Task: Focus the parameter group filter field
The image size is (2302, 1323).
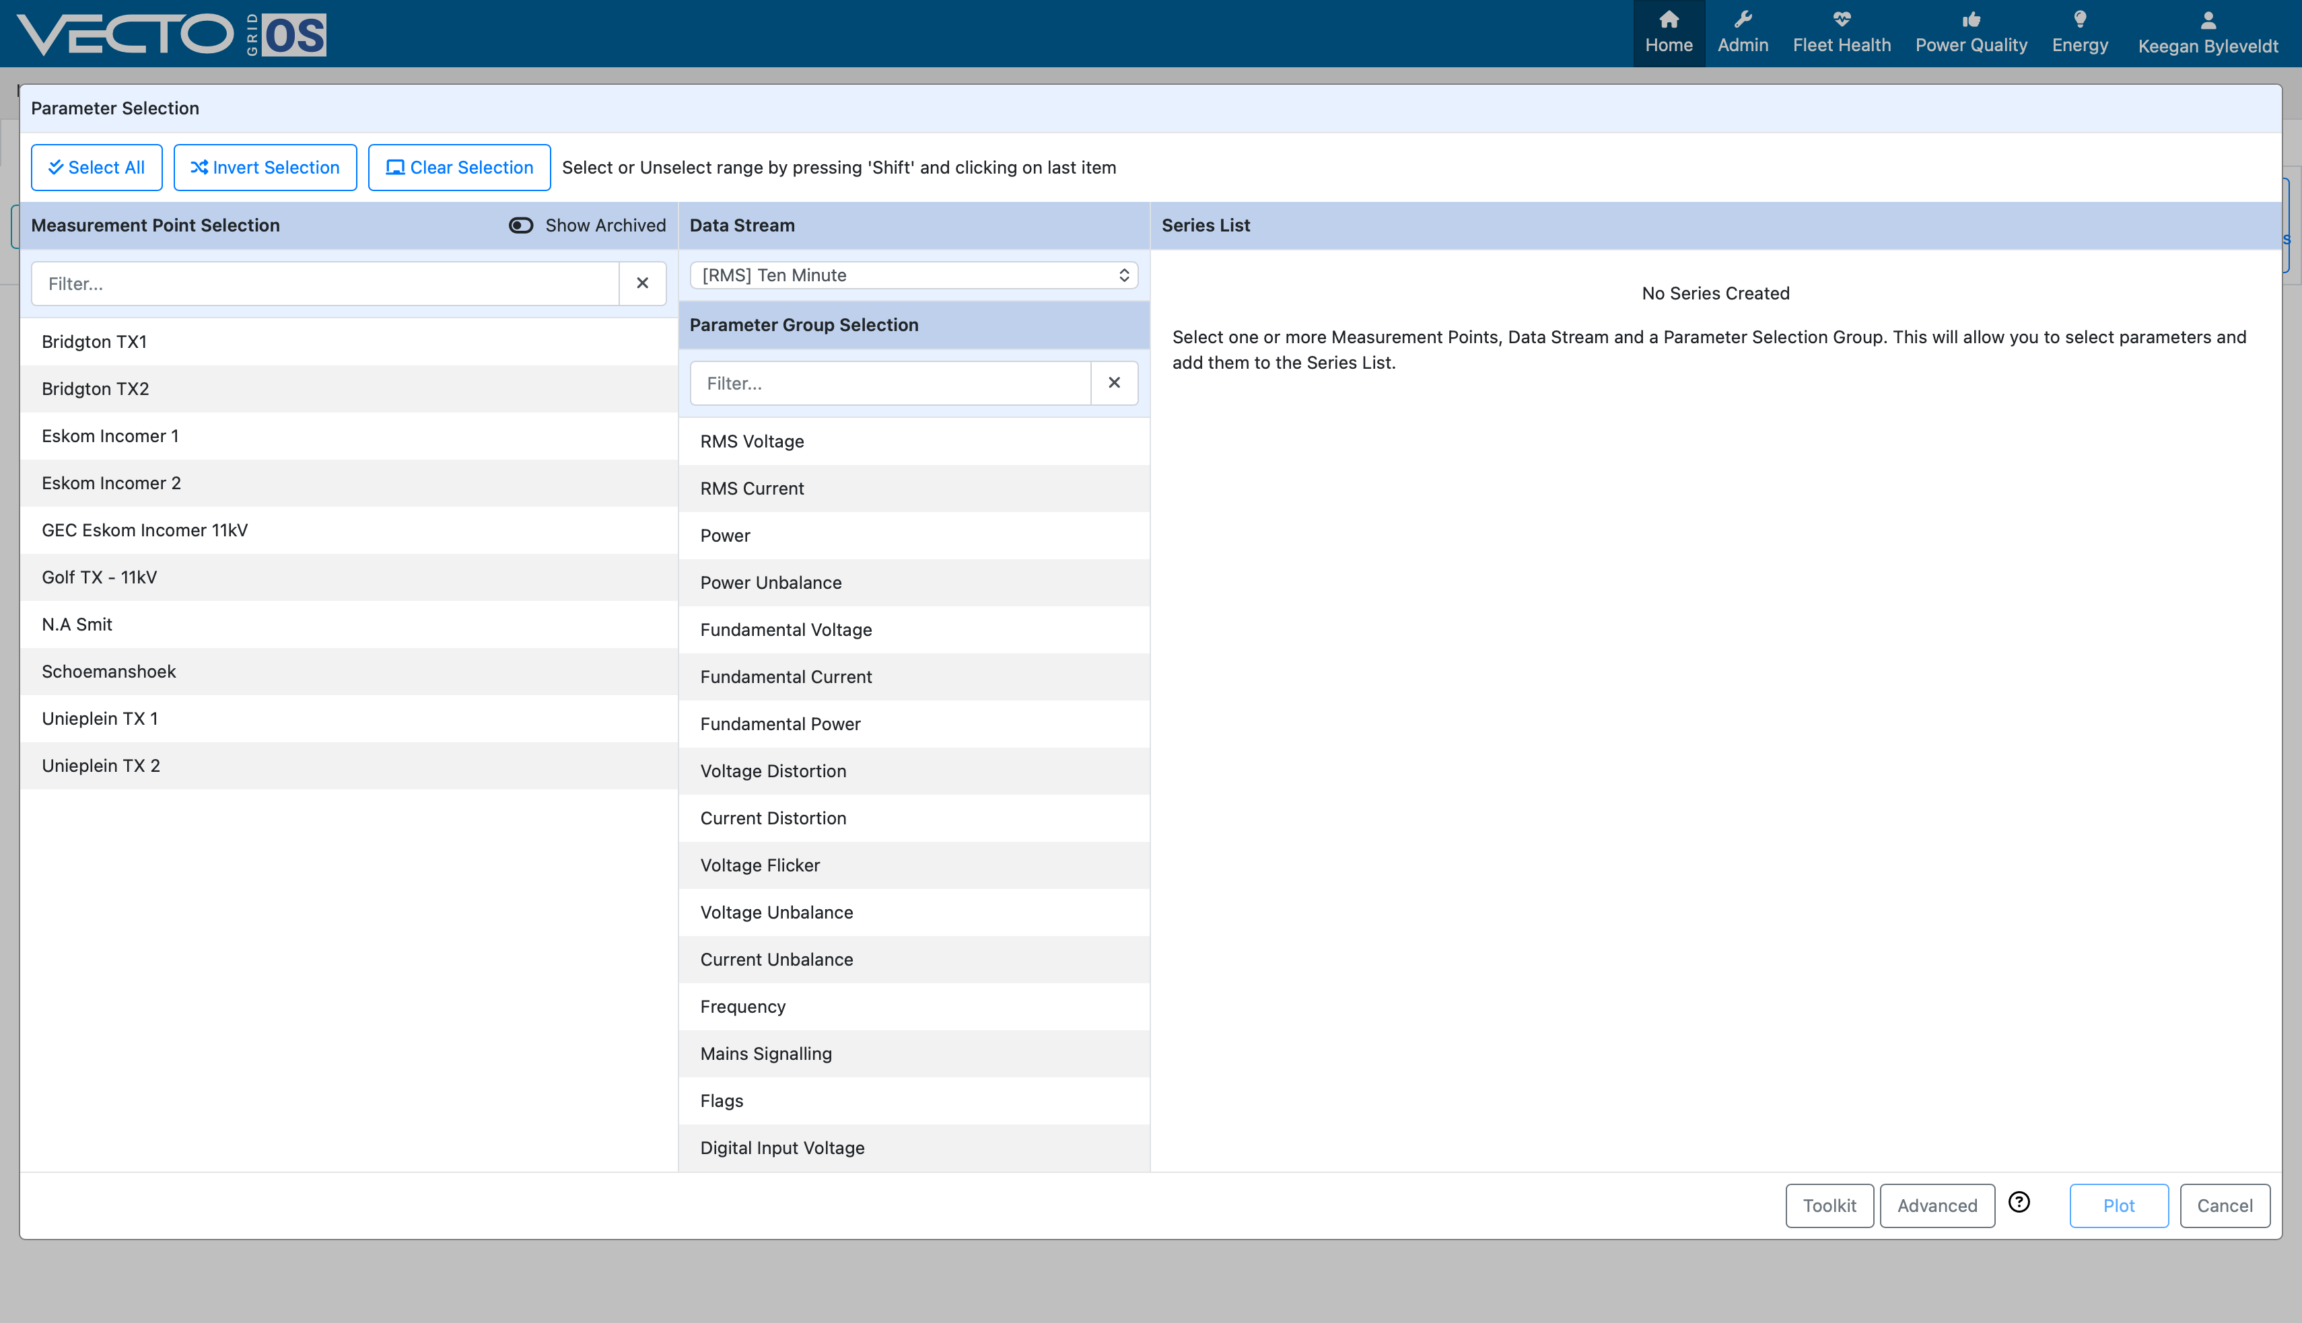Action: click(x=891, y=384)
